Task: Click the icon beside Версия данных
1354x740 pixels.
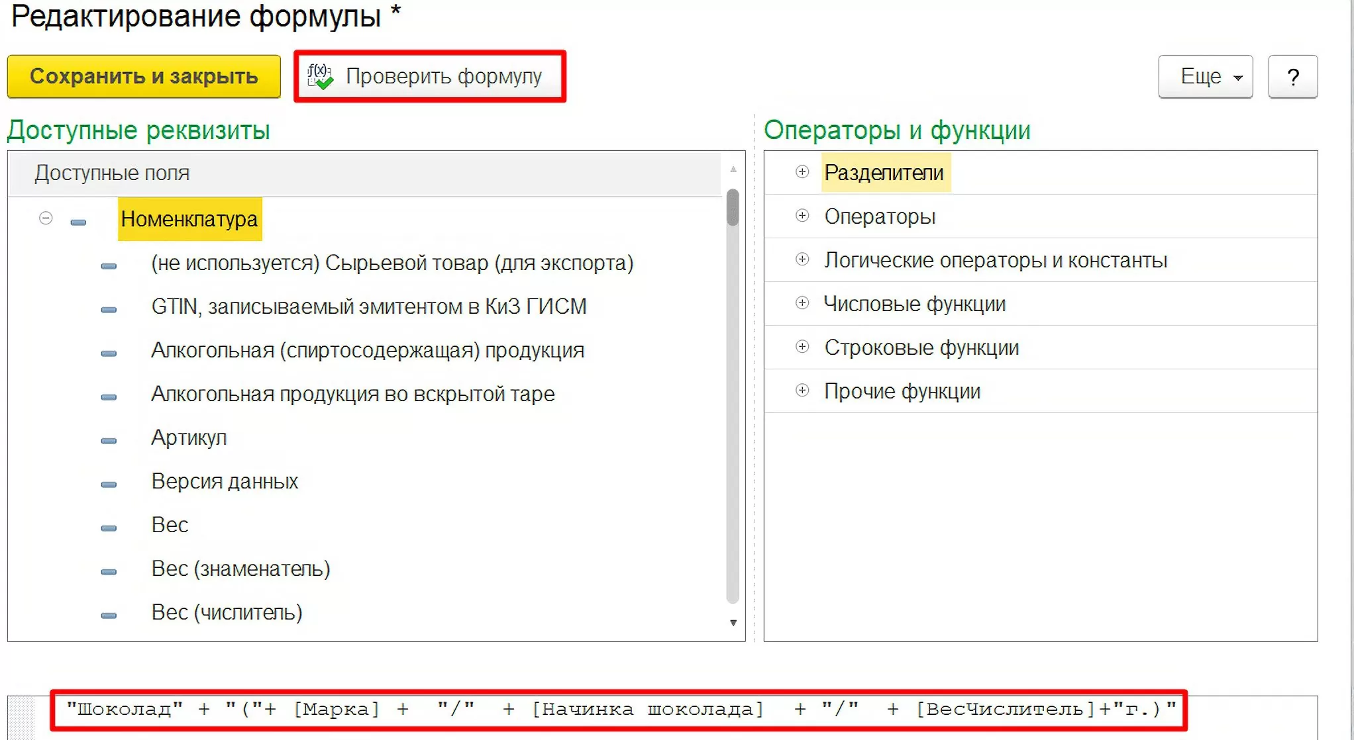Action: tap(109, 485)
